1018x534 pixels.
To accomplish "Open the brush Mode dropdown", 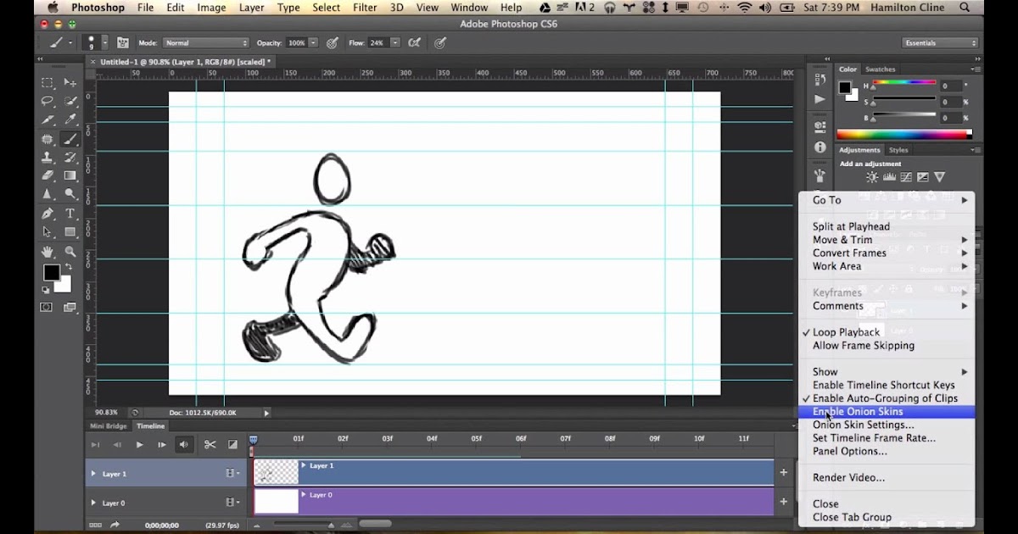I will click(205, 42).
